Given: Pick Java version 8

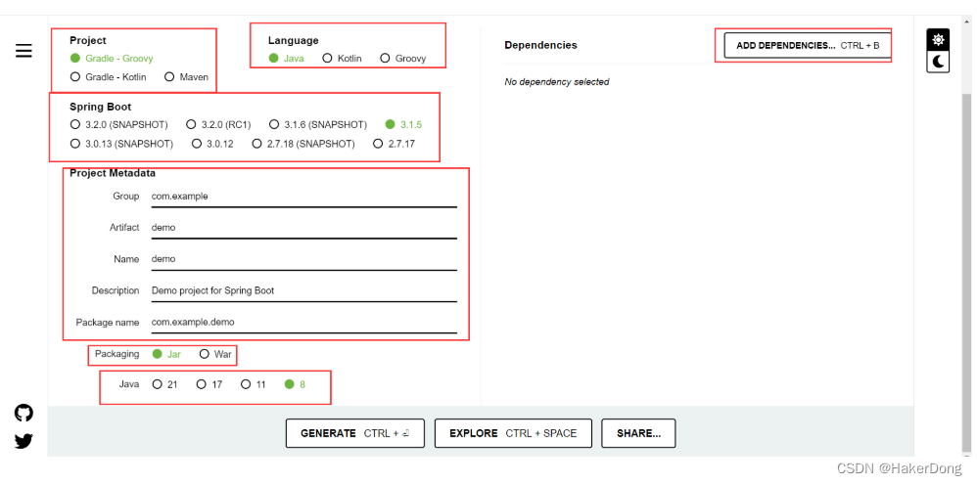Looking at the screenshot, I should [295, 384].
